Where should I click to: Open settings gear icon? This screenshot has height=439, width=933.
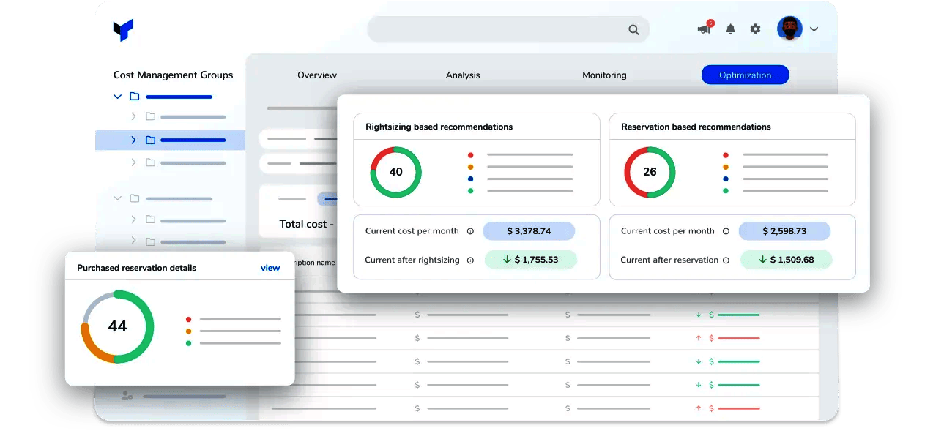[755, 29]
